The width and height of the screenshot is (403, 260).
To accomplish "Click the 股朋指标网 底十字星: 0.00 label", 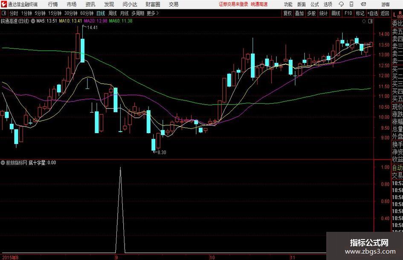I will [x=31, y=163].
